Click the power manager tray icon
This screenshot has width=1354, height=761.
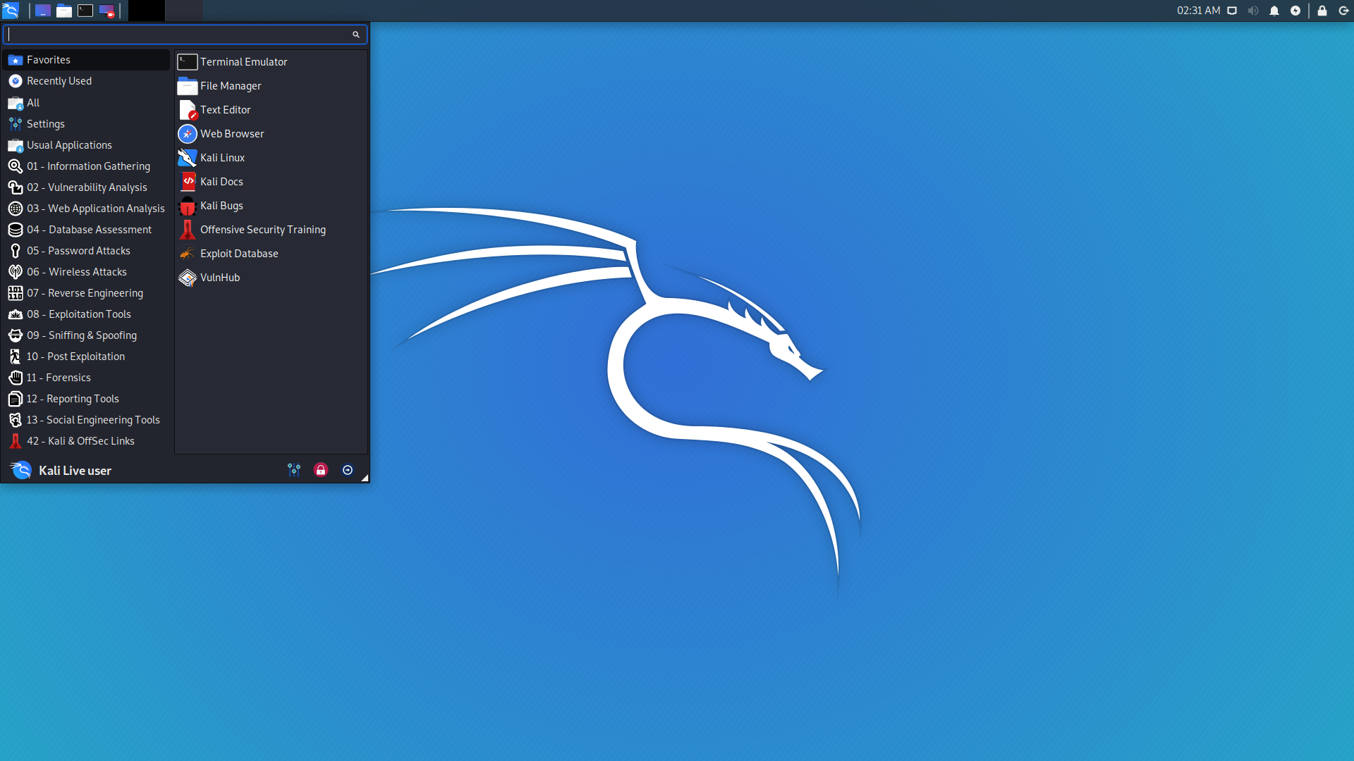click(1295, 11)
